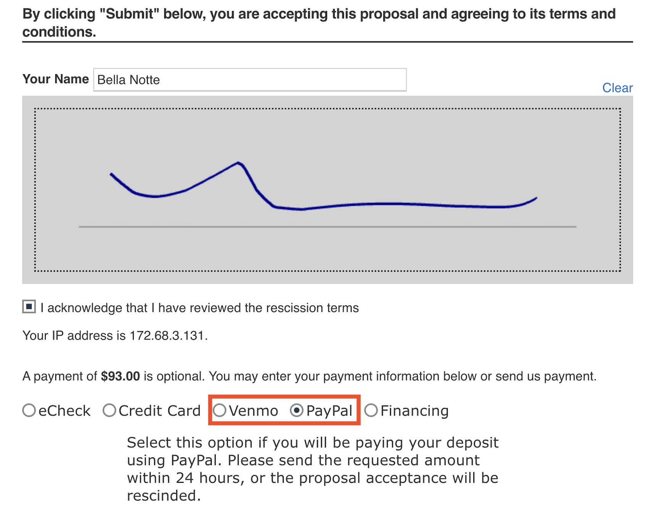The image size is (652, 514).
Task: Click the $93.00 payment amount text
Action: [x=120, y=376]
